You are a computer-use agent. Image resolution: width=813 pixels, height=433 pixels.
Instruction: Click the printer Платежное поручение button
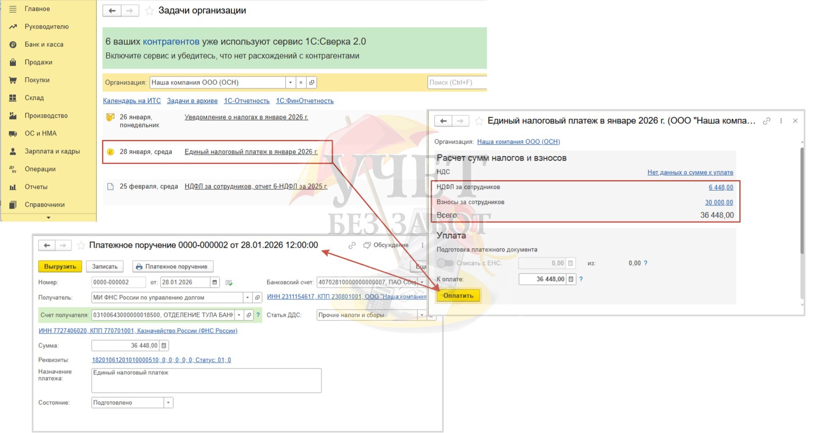pyautogui.click(x=172, y=267)
